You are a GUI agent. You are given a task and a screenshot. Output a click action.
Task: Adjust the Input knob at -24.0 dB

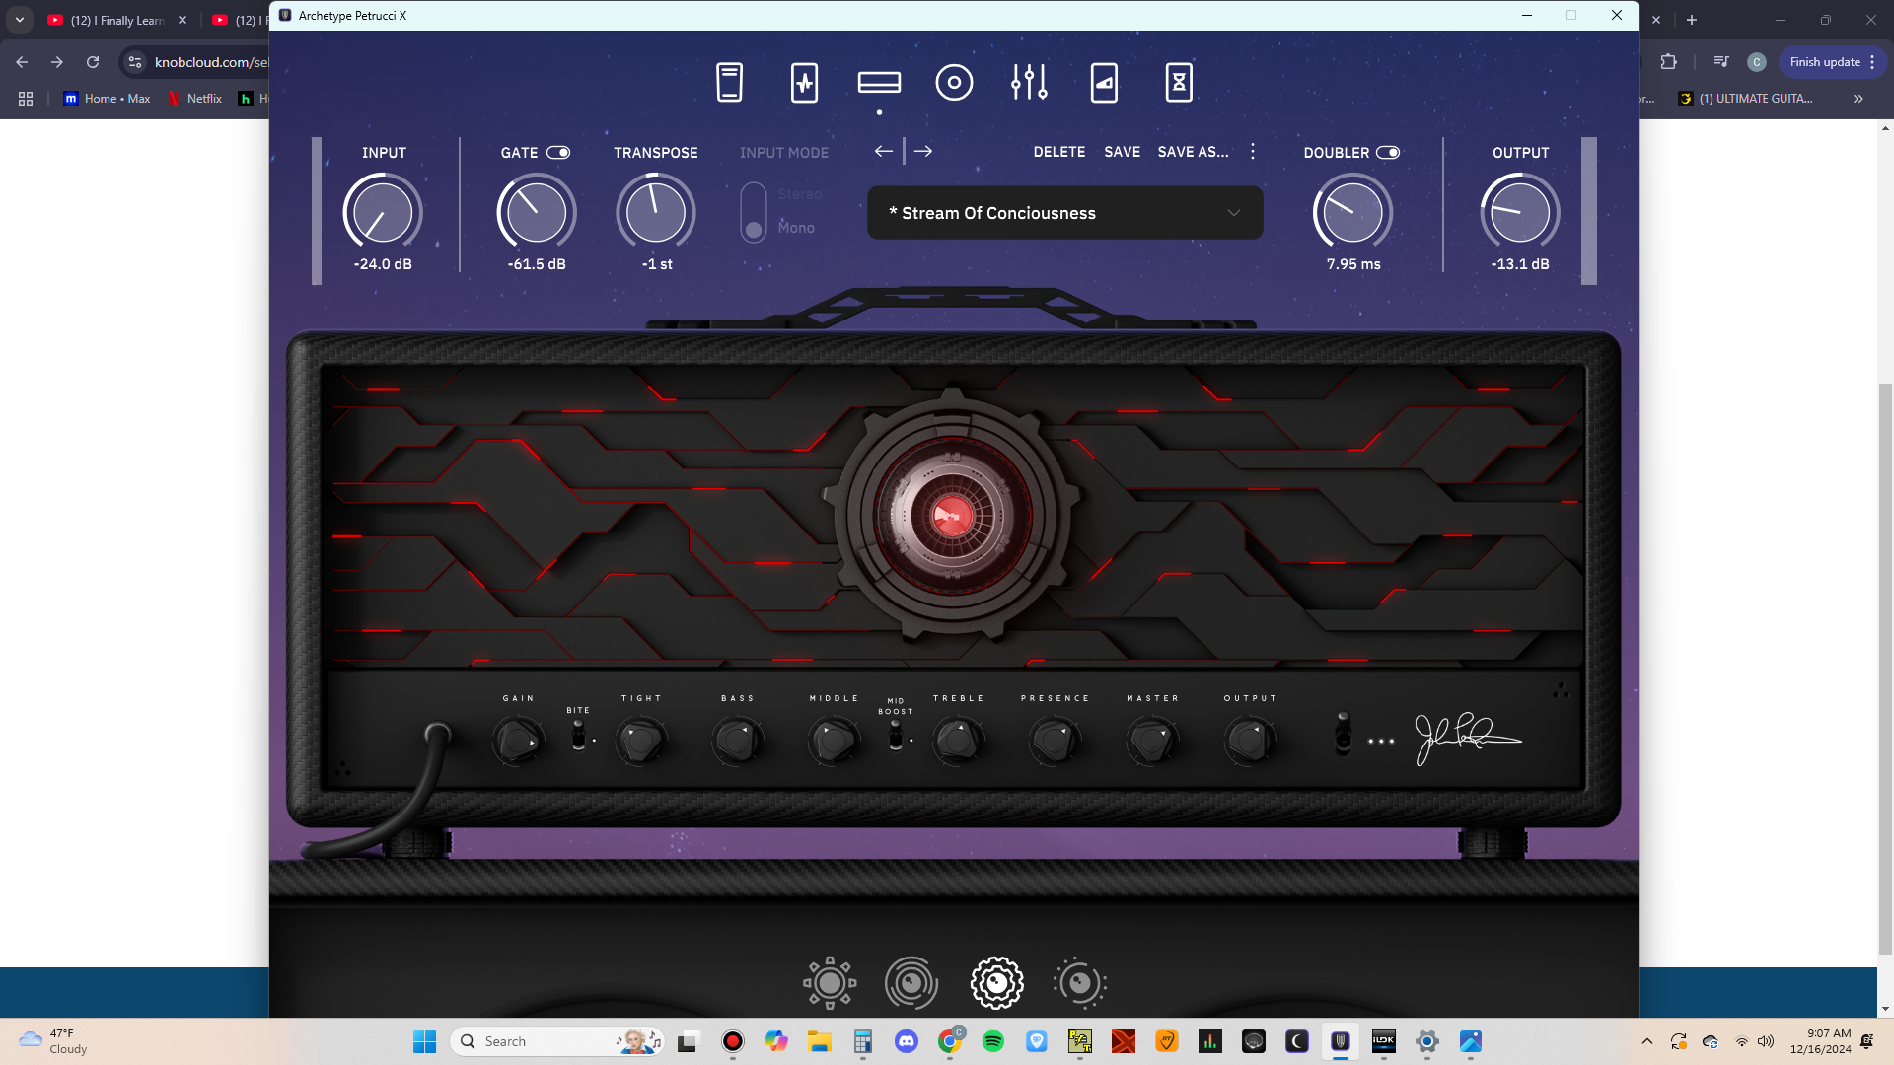(383, 213)
